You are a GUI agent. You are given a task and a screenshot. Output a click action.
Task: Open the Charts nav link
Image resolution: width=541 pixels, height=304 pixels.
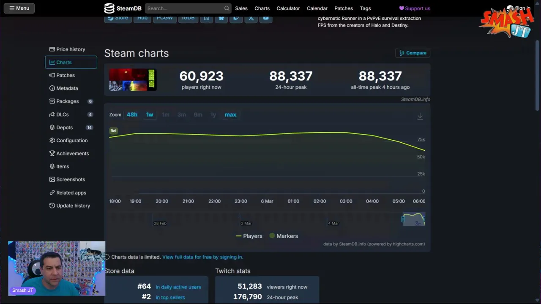(262, 8)
